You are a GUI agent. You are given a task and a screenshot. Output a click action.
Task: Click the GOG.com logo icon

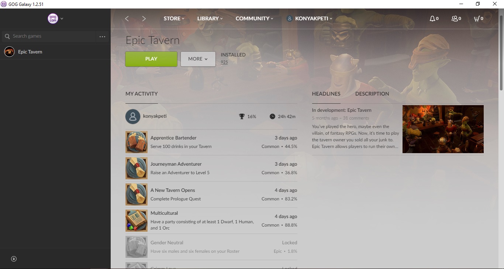(53, 18)
